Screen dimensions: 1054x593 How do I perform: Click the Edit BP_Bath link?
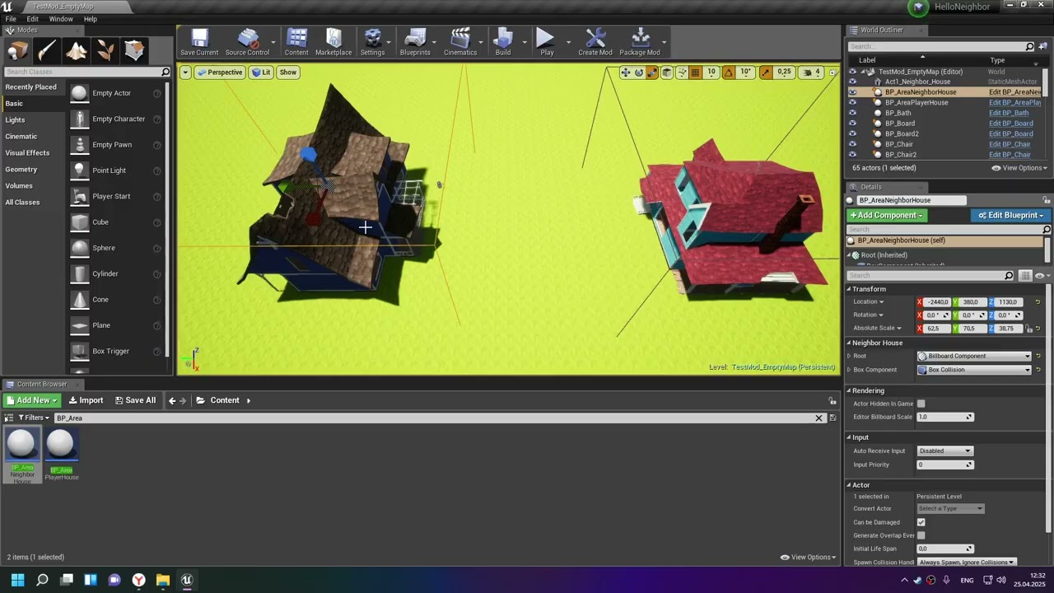tap(1009, 113)
